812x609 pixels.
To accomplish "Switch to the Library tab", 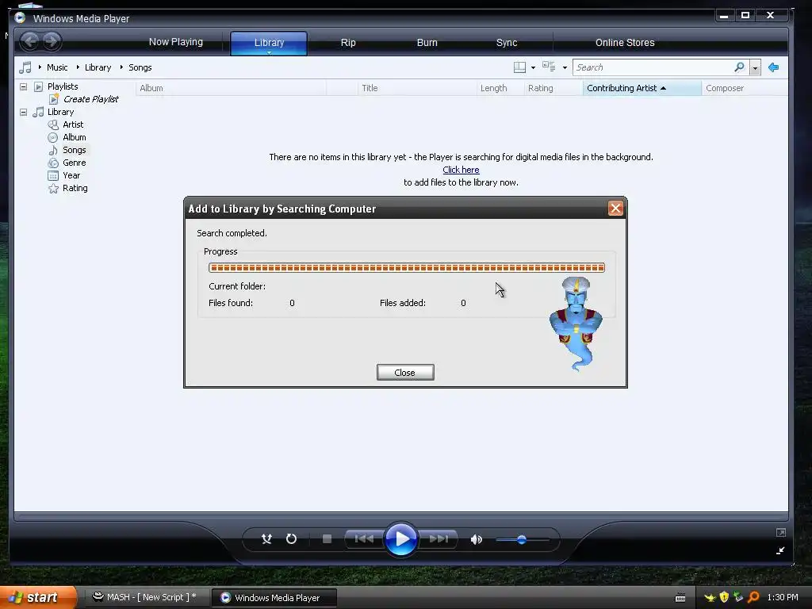I will point(269,43).
